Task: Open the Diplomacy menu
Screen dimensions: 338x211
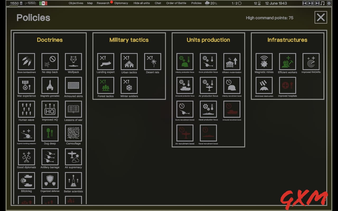Action: (x=121, y=3)
